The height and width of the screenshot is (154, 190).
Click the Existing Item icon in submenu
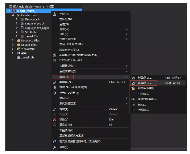click(x=133, y=83)
